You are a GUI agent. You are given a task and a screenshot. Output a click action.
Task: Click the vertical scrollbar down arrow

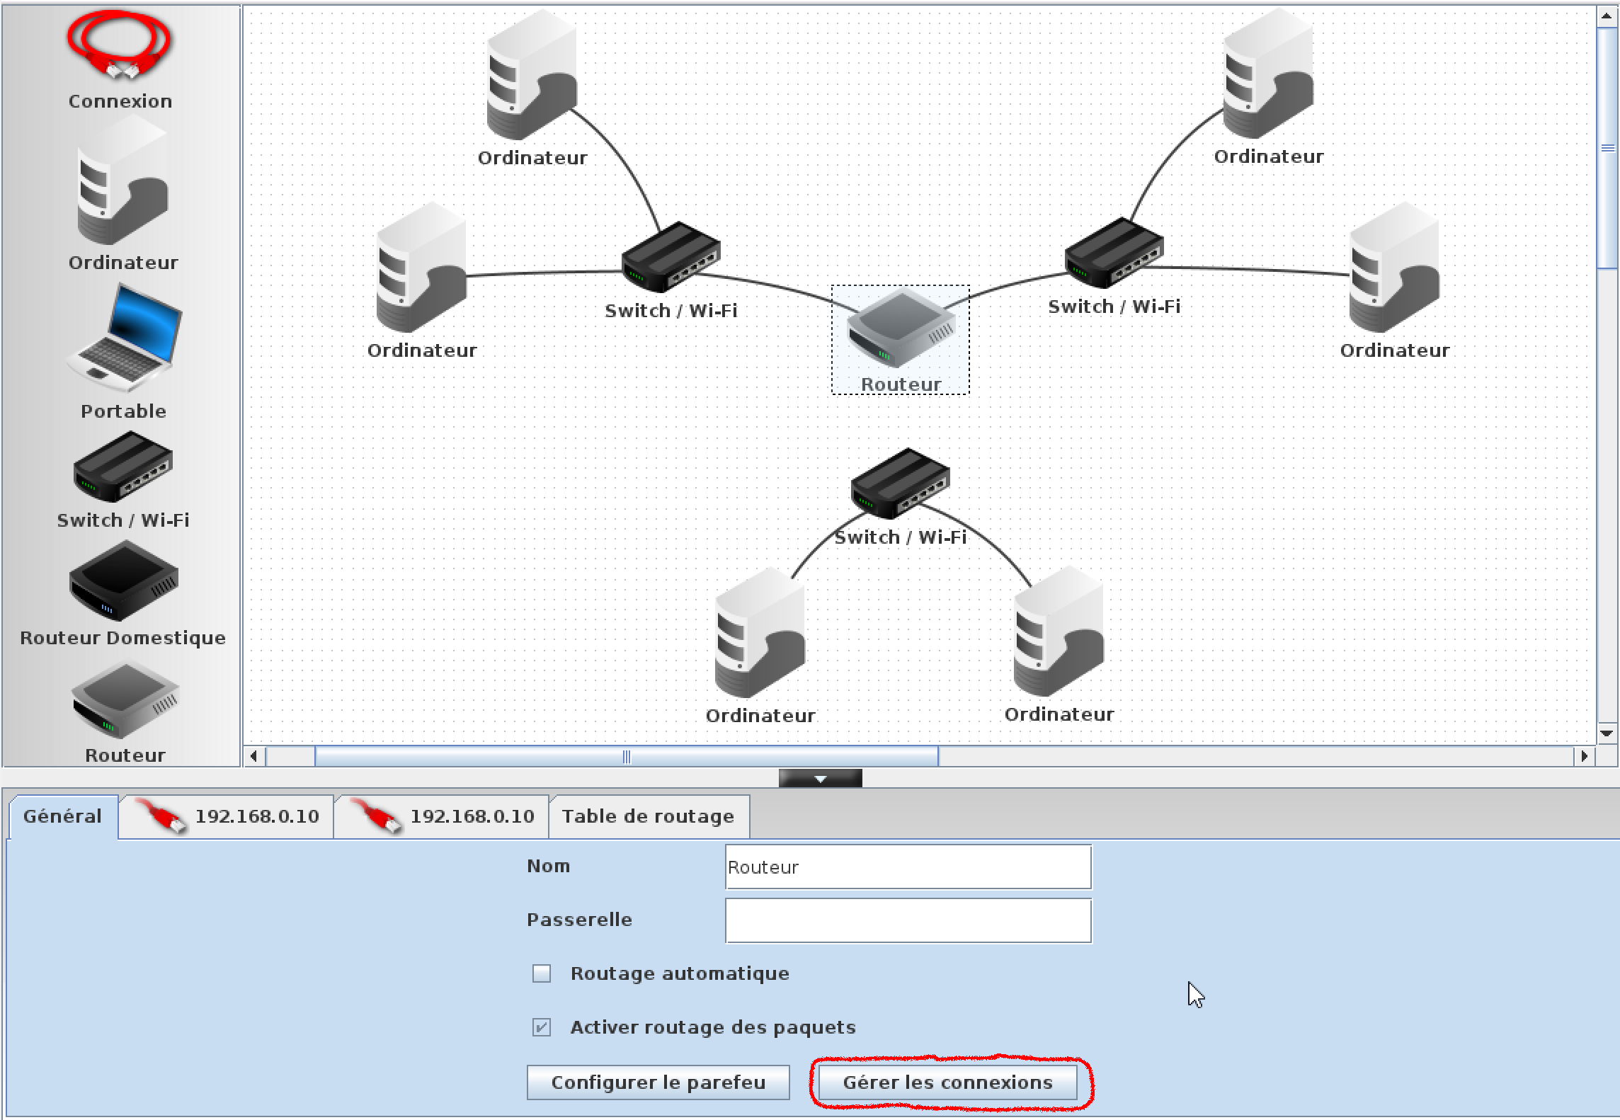1607,733
